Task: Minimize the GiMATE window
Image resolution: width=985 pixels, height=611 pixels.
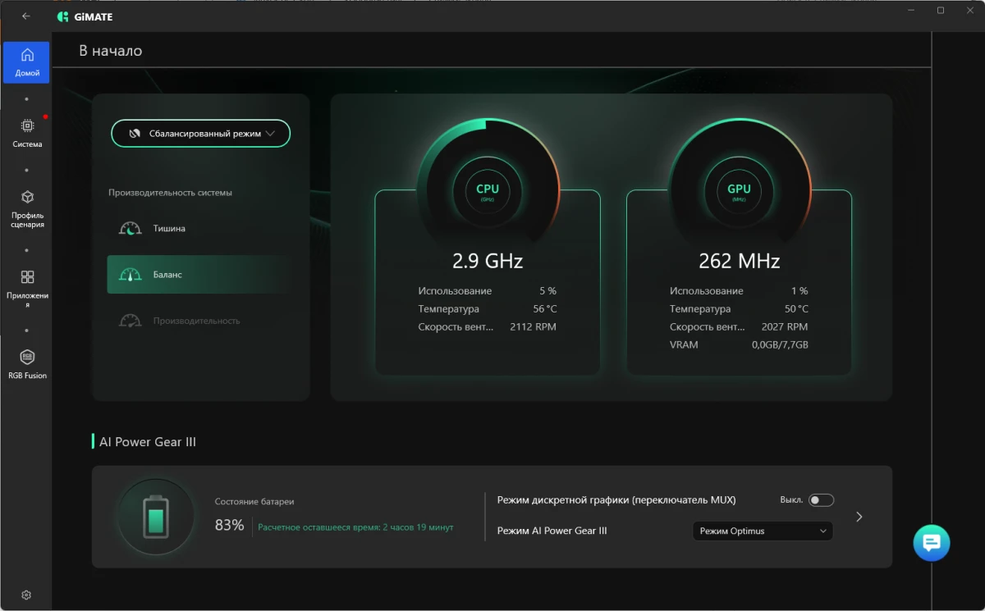Action: [x=911, y=11]
